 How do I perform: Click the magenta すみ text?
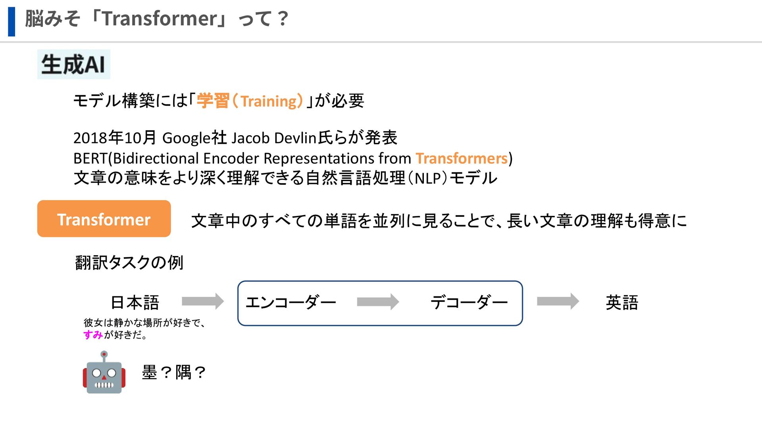pos(93,335)
